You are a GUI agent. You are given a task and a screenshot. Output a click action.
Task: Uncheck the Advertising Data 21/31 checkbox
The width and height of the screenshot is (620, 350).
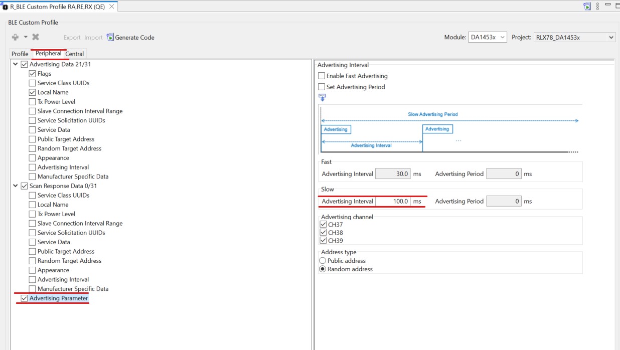coord(24,64)
